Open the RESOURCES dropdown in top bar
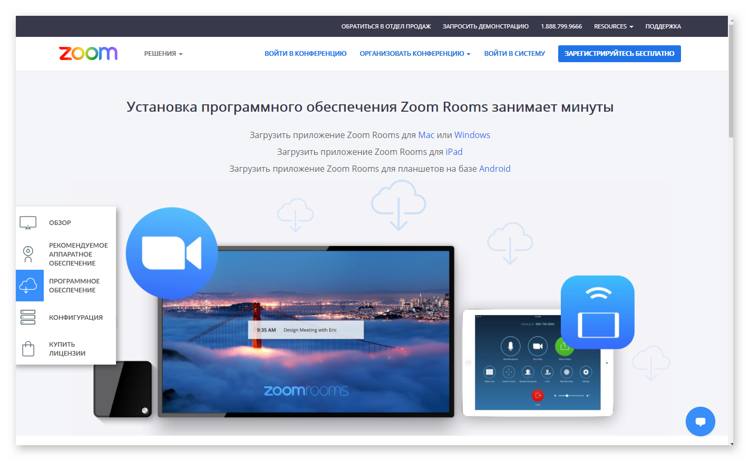Image resolution: width=749 pixels, height=461 pixels. point(614,26)
